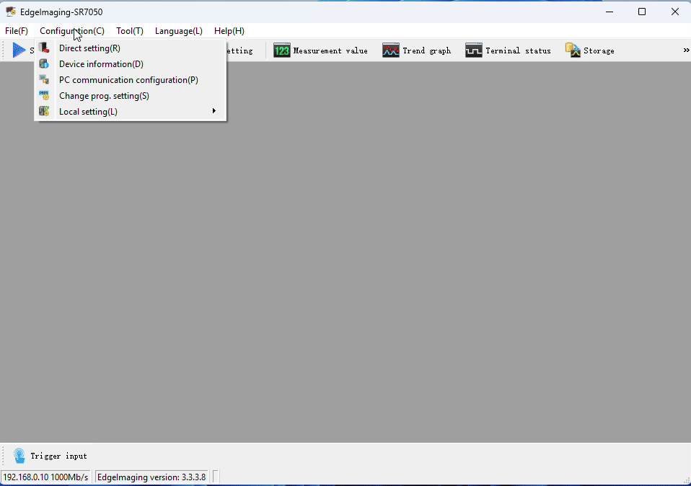Screen dimensions: 691x486
Task: Open PC communication configuration(P)
Action: pos(131,80)
